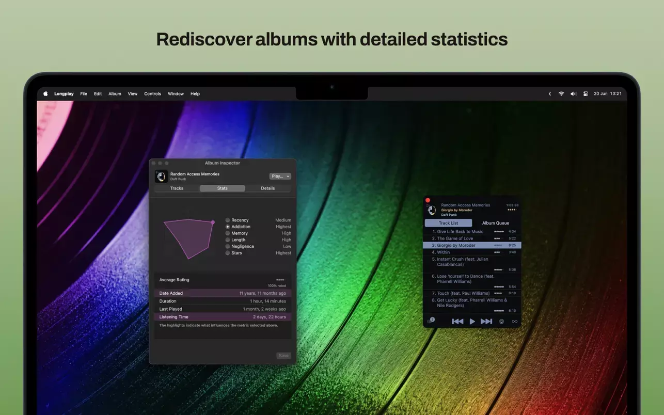Select track 3. Giorgio by Moroder
The image size is (664, 415).
(x=472, y=245)
